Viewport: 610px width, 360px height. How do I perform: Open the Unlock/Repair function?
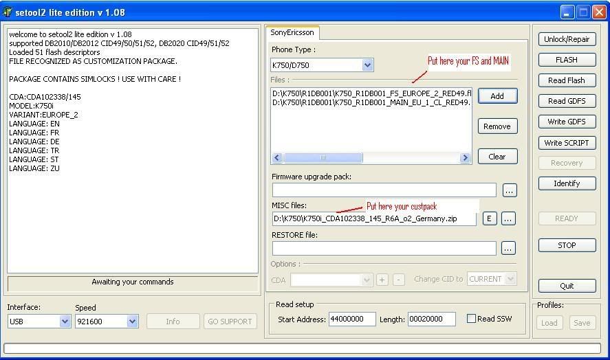pyautogui.click(x=567, y=39)
